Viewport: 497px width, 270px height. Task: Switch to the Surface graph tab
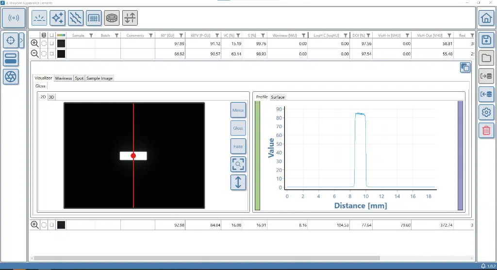point(278,97)
